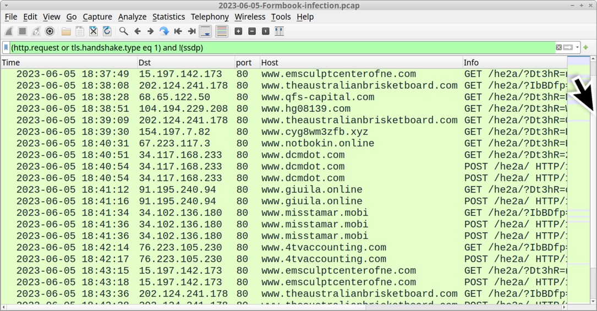Image resolution: width=597 pixels, height=311 pixels.
Task: Stop the running capture
Action: coord(23,31)
